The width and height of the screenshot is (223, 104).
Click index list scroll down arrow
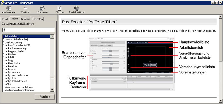pos(52,90)
